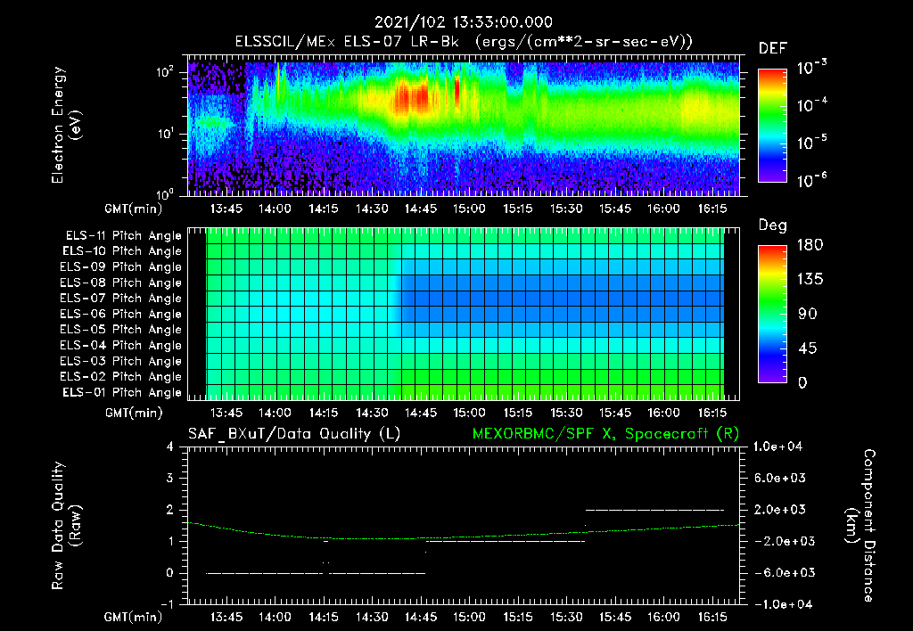Click the Electron Energy (eV) axis label

66,125
